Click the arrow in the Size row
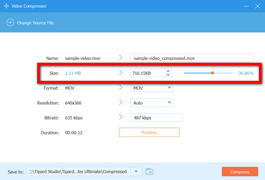The image size is (265, 180). (x=121, y=73)
